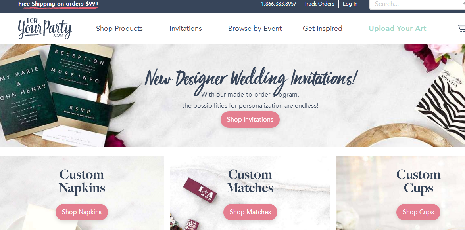Click the Shop Invitations button
465x230 pixels.
[250, 120]
